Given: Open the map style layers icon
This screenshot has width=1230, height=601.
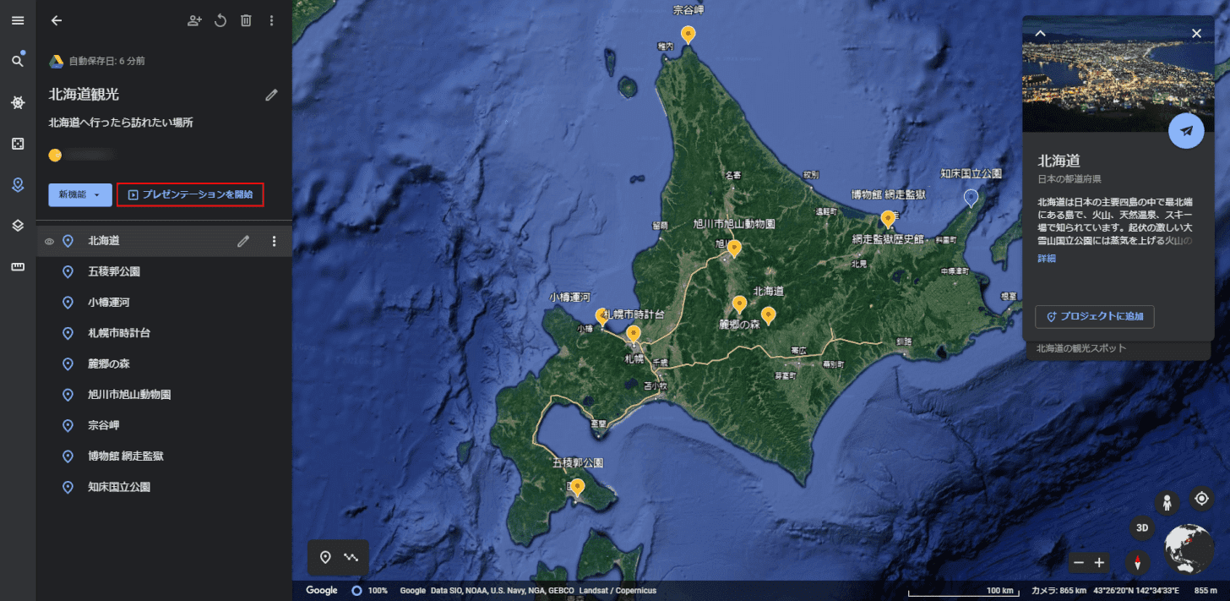Looking at the screenshot, I should tap(18, 226).
